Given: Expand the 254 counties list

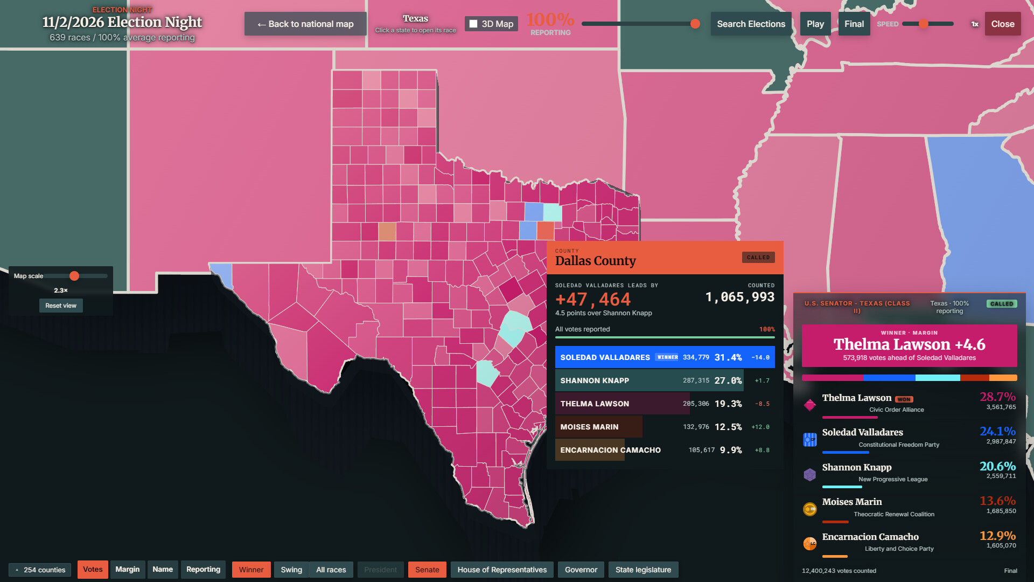Looking at the screenshot, I should pyautogui.click(x=40, y=570).
